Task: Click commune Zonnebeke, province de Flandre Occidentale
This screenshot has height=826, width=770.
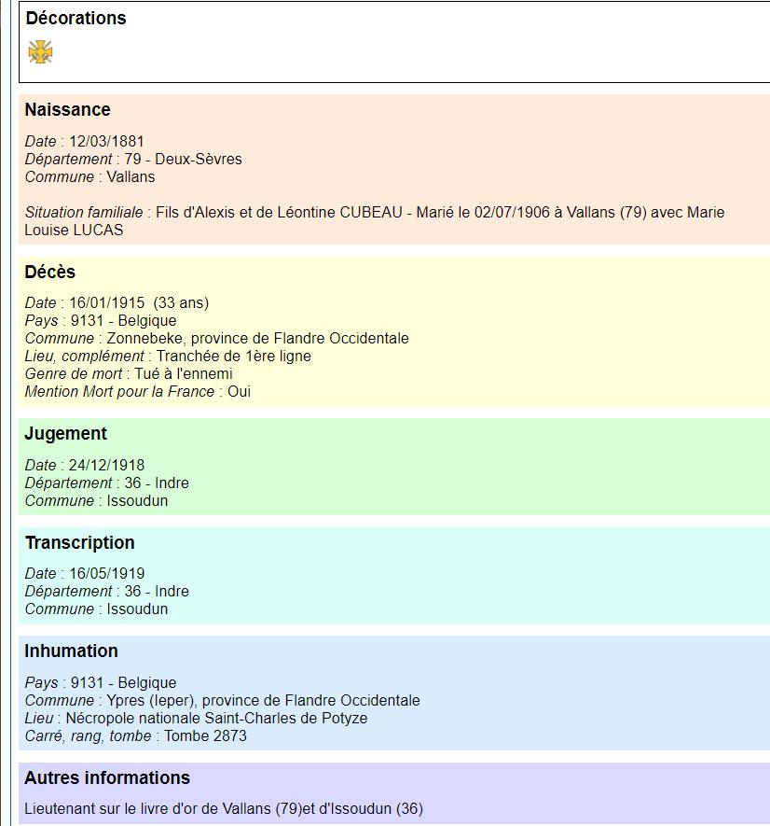Action: 258,338
